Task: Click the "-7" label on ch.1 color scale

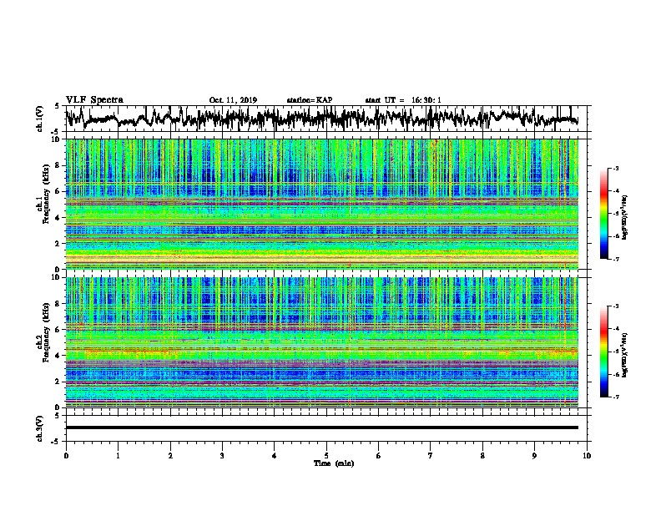Action: [x=615, y=259]
